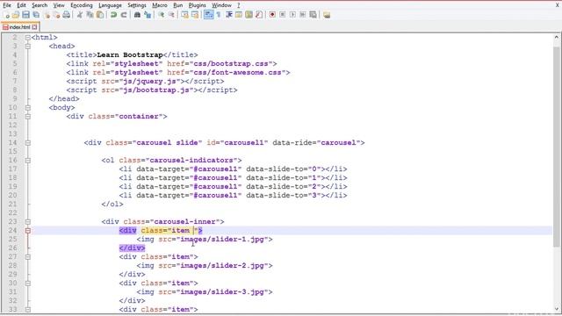Open the Window menu

tap(221, 5)
